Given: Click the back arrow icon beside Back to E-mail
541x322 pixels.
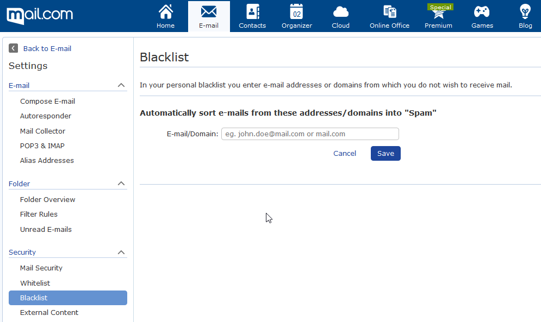Looking at the screenshot, I should [x=13, y=48].
